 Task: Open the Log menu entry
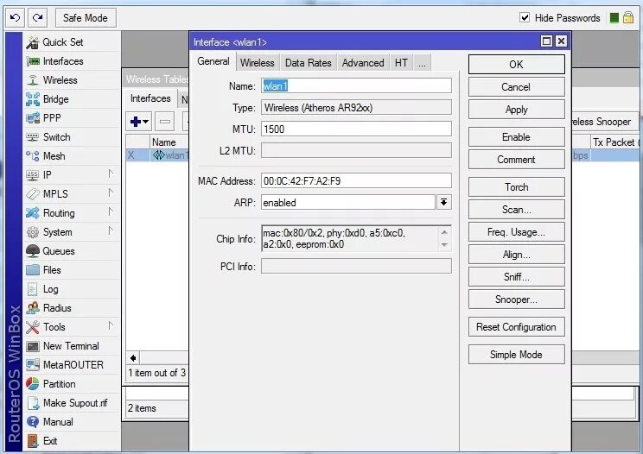(73, 289)
